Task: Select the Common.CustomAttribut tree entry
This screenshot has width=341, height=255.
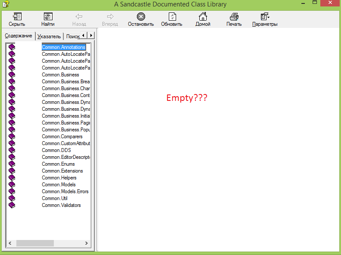Action: click(x=66, y=143)
